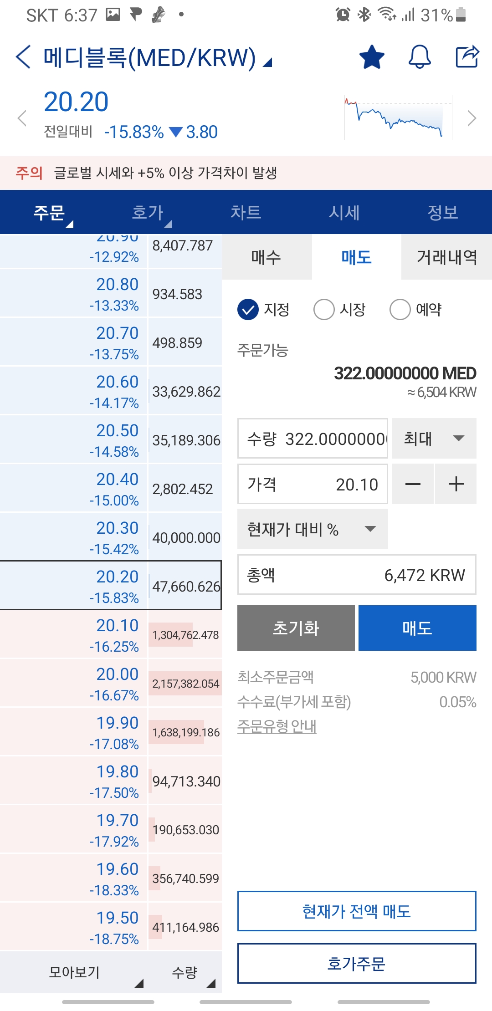The image size is (492, 1011).
Task: Select 지정 limit order option
Action: coord(264,310)
